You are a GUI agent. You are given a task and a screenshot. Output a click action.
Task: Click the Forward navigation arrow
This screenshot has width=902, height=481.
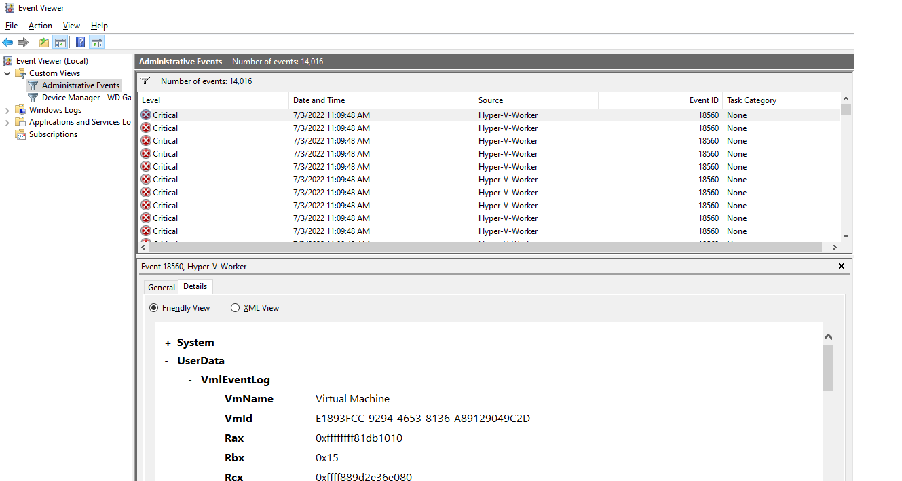[x=22, y=42]
